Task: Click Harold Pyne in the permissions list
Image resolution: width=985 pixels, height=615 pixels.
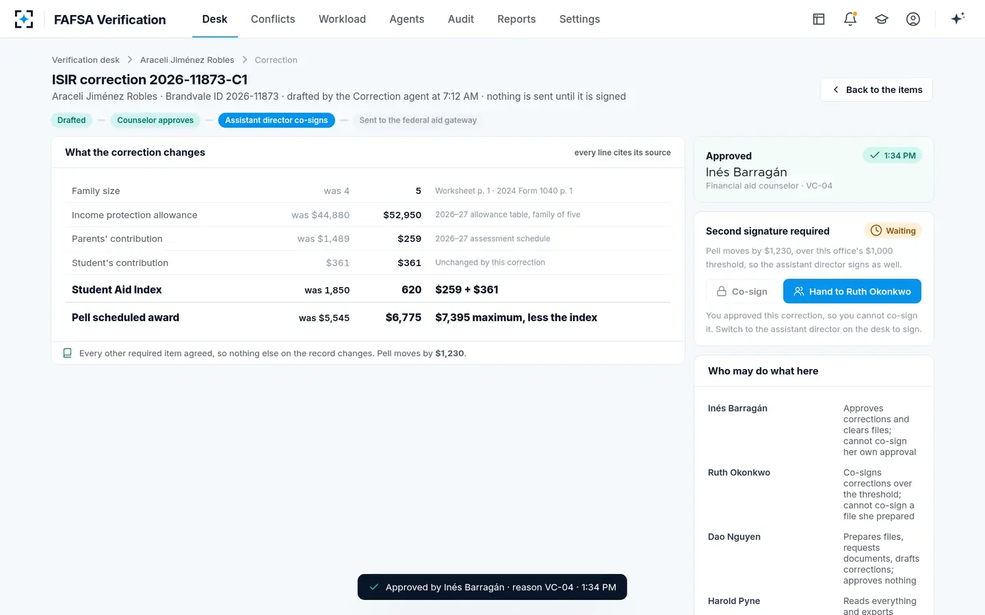Action: (x=734, y=601)
